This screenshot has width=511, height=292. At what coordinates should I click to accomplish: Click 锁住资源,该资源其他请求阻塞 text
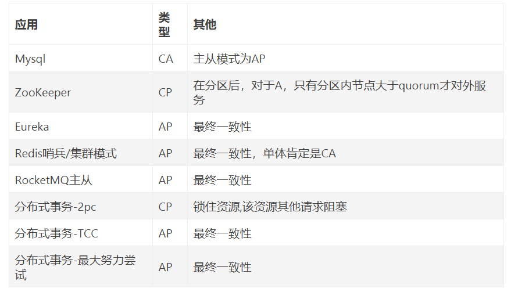[x=270, y=207]
